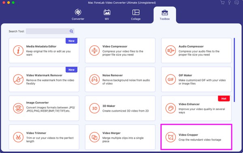Click the yellow macOS minimize button

tap(9, 2)
